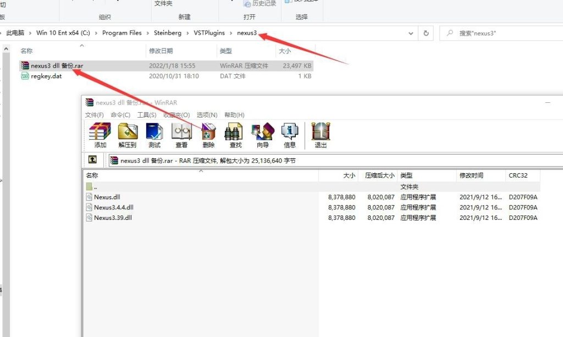The height and width of the screenshot is (337, 563).
Task: Navigate to Win 10 Ent x64 (C:) breadcrumb
Action: pyautogui.click(x=63, y=33)
